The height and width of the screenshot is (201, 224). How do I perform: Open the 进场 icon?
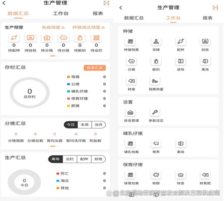click(x=181, y=61)
